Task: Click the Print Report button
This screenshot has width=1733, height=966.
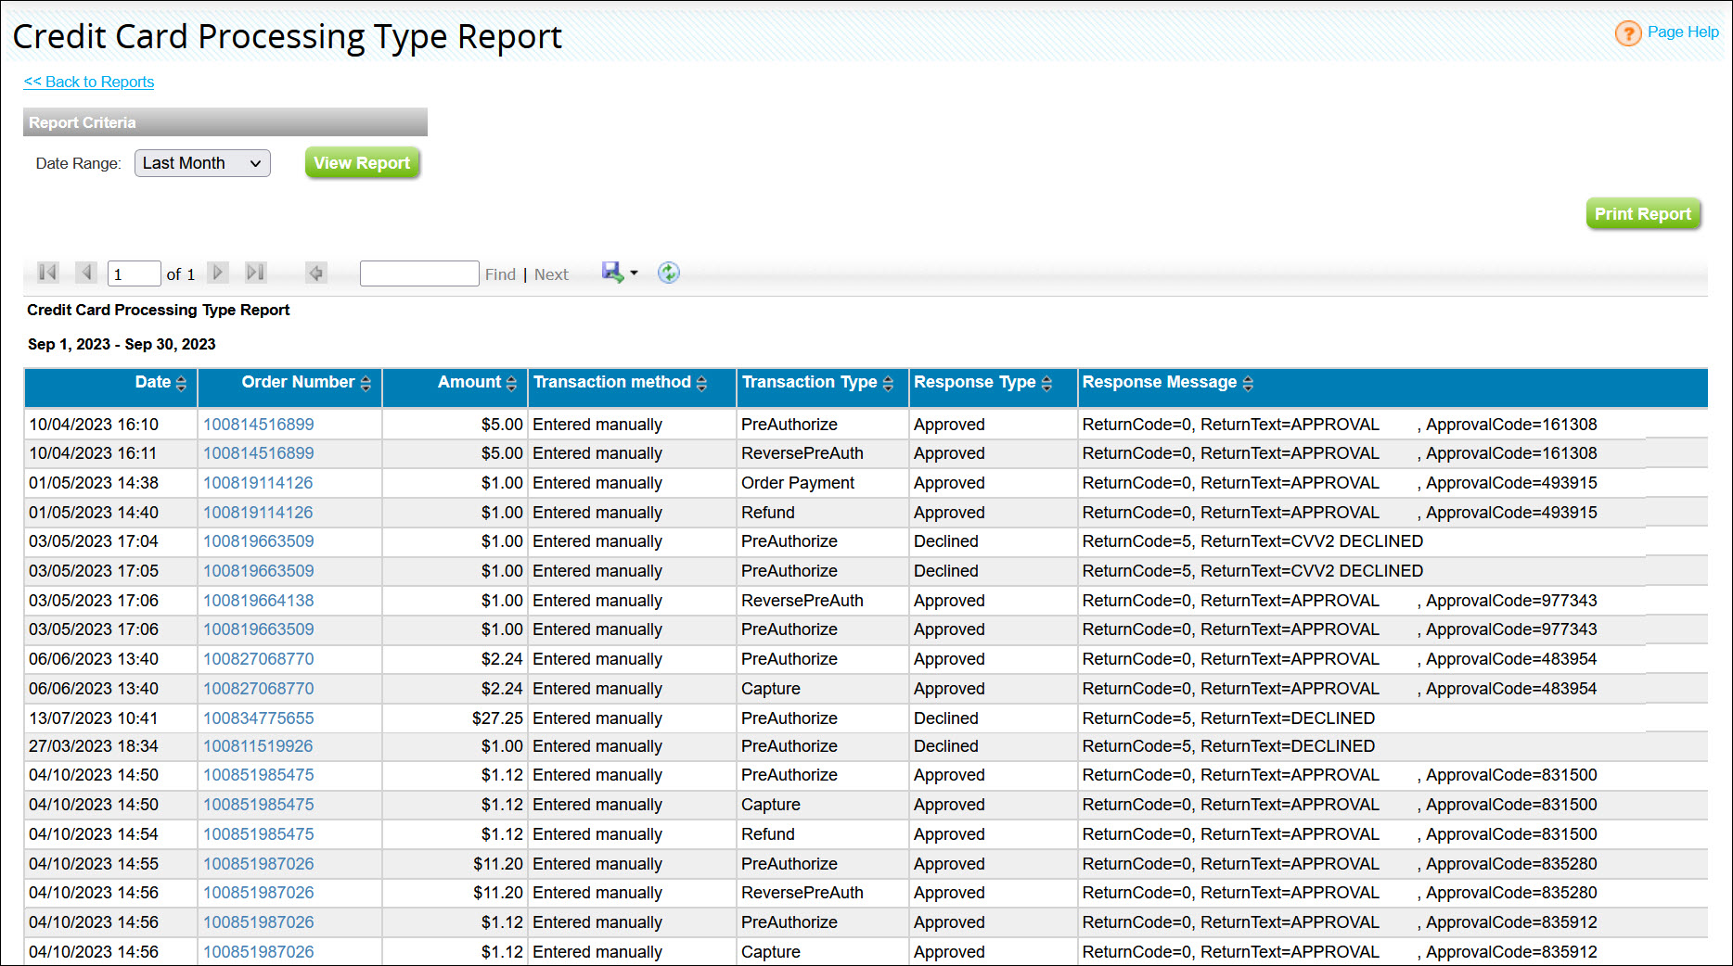Action: click(1642, 214)
